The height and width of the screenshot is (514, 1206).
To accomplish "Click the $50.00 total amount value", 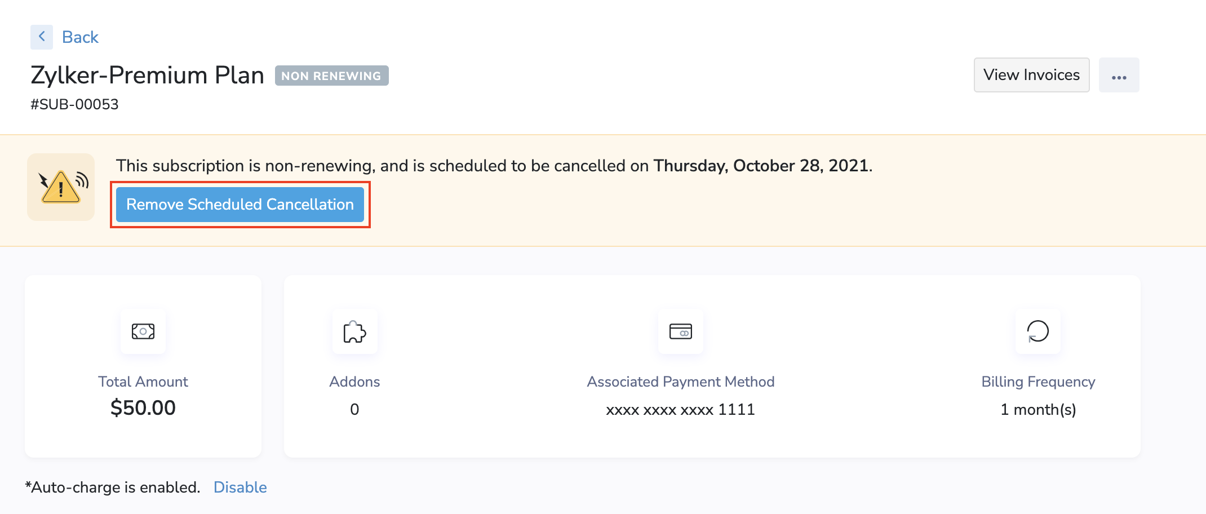I will 143,407.
